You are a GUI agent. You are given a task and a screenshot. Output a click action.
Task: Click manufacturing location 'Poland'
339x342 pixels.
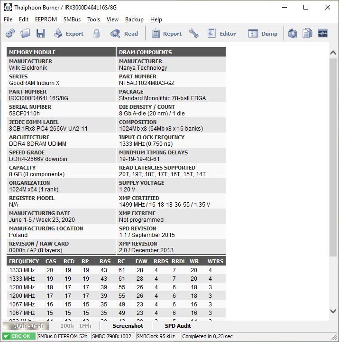[18, 235]
